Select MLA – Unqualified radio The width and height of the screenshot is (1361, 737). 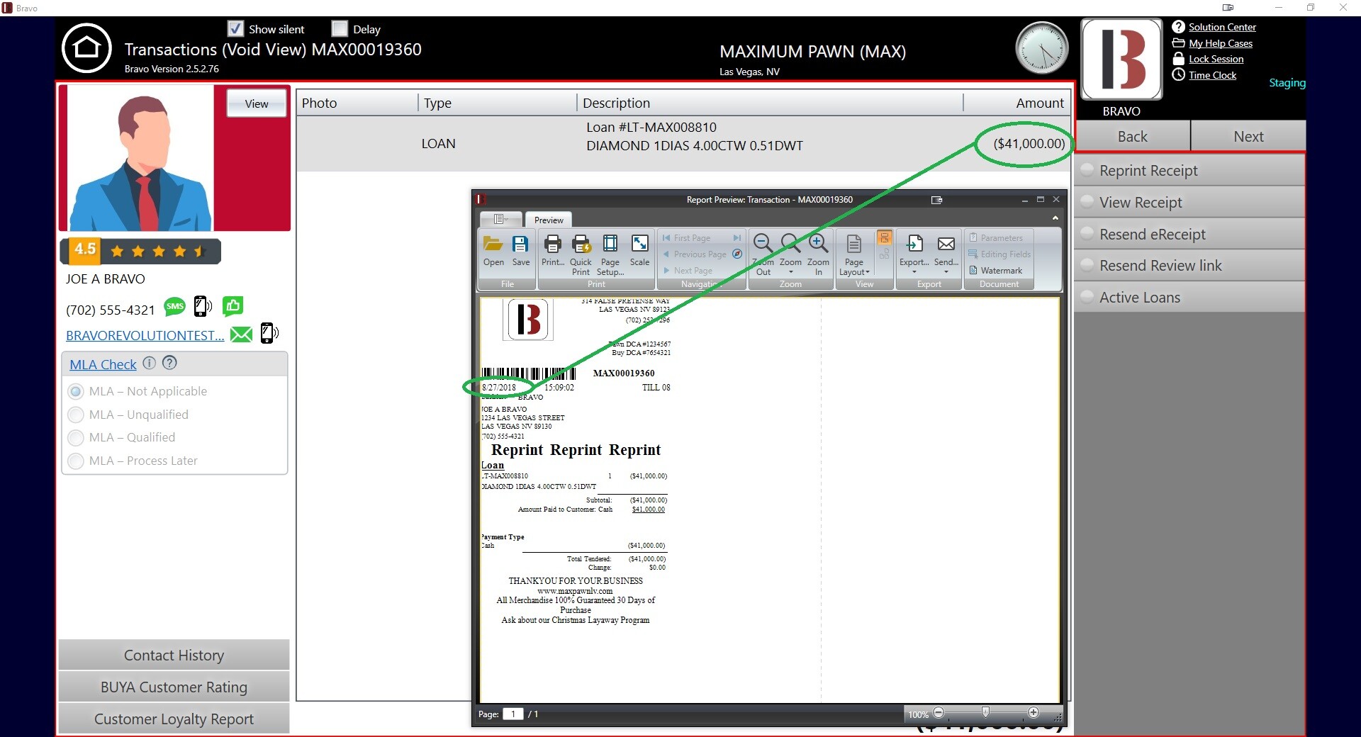click(76, 415)
